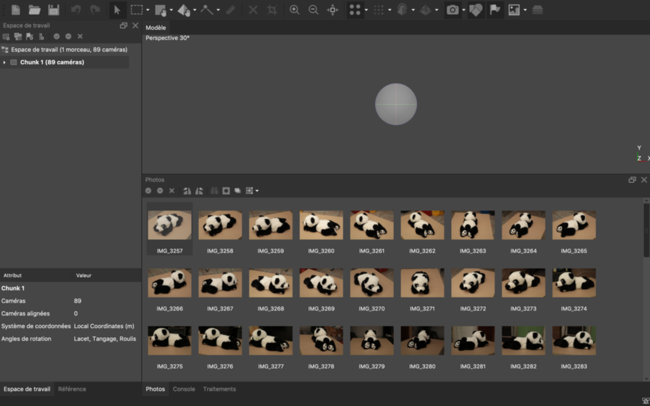Enable cameras in the Photos pane toolbar
650x406 pixels.
pyautogui.click(x=148, y=190)
